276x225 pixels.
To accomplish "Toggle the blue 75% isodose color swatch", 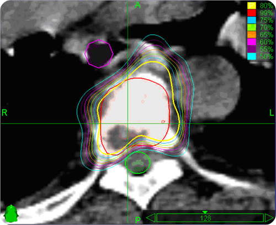I will (252, 20).
